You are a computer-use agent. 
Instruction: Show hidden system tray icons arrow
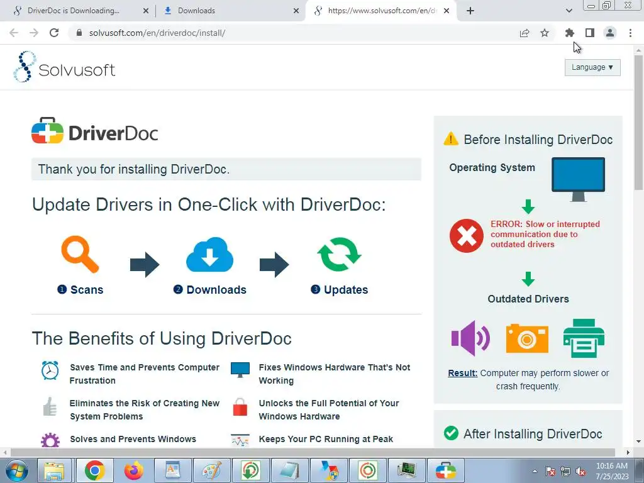click(535, 471)
